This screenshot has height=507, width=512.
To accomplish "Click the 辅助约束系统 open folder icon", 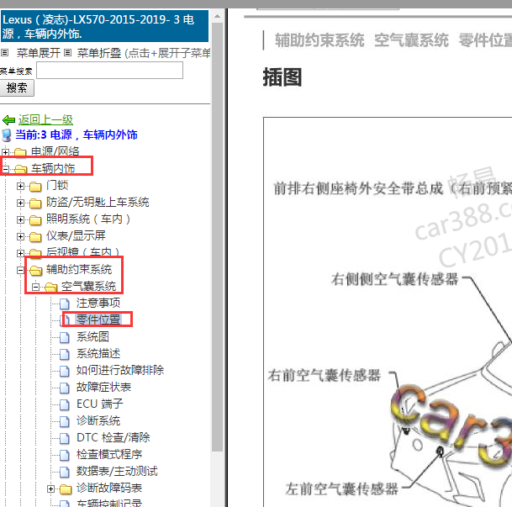I will [x=36, y=270].
